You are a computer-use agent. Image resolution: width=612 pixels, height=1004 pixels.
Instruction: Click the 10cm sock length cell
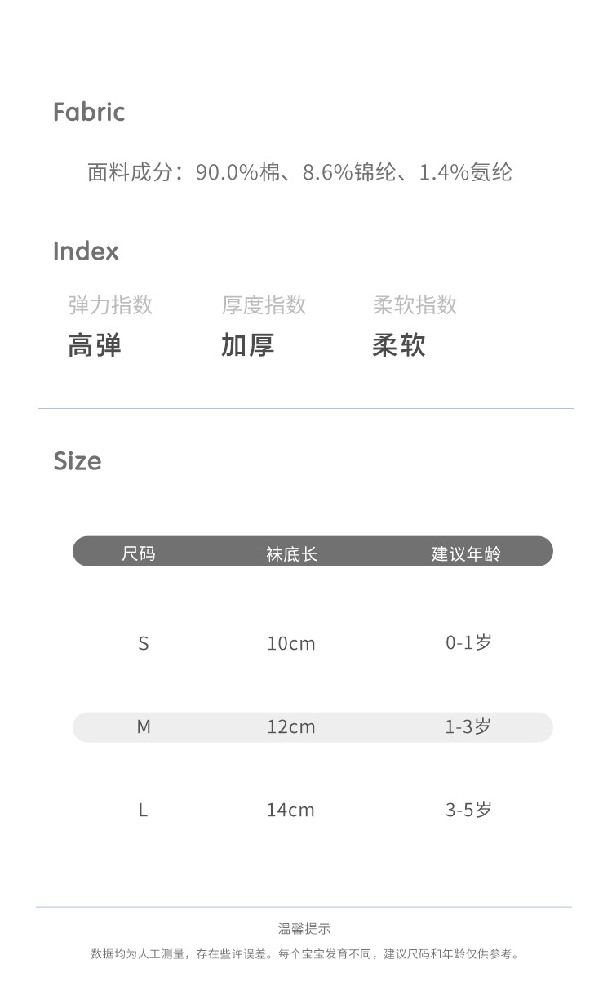point(291,644)
